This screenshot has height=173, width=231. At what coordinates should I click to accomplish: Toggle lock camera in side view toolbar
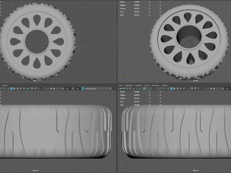coord(123,88)
